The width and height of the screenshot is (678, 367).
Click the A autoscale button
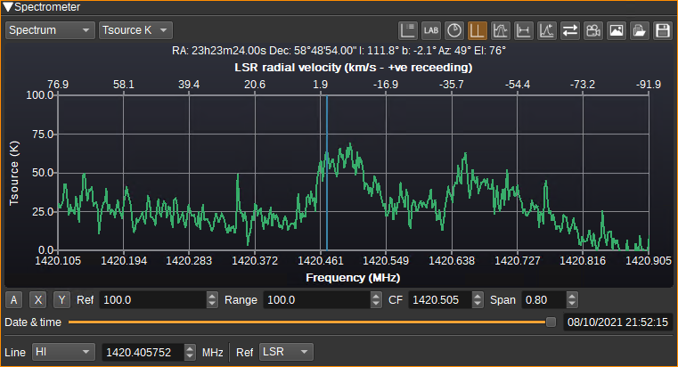14,300
